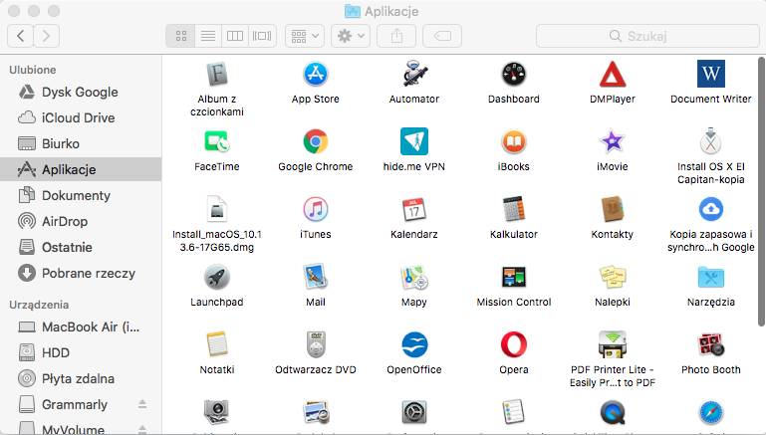Launch FaceTime application
The image size is (766, 435).
point(217,142)
